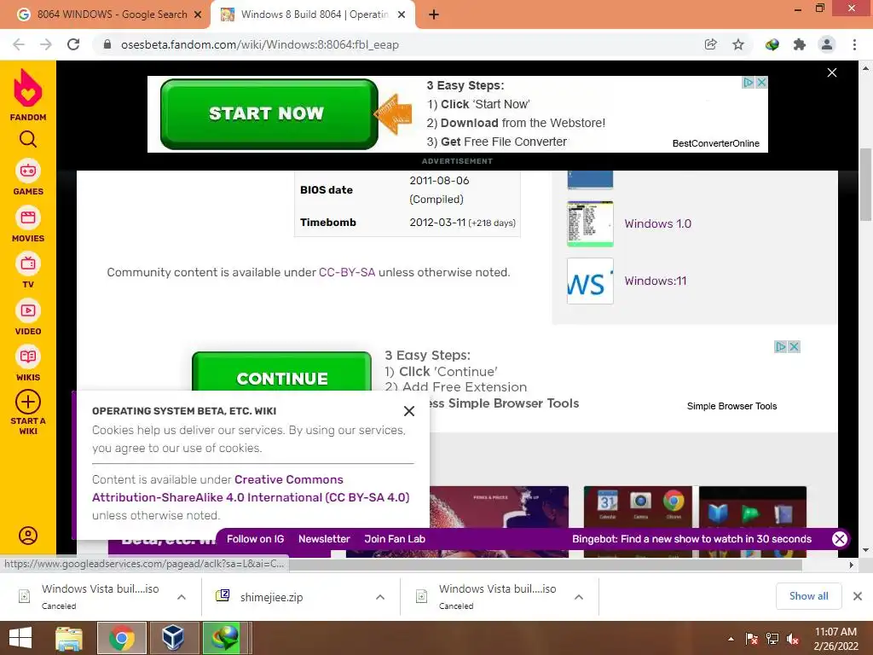This screenshot has height=655, width=873.
Task: Open the CC-BY-SA link
Action: point(347,272)
